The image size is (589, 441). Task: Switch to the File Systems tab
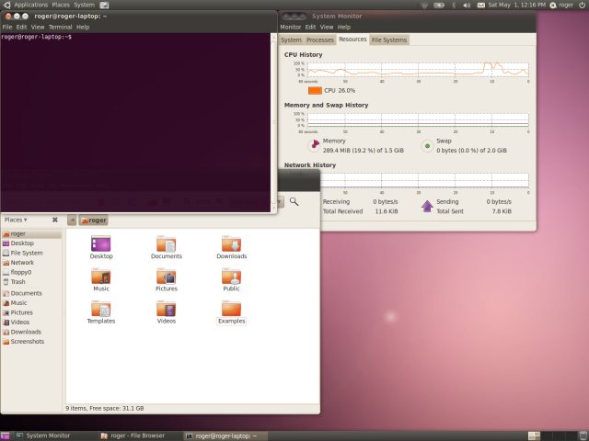[x=389, y=40]
